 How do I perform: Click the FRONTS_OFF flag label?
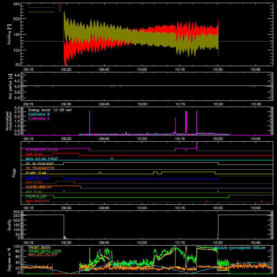point(36,196)
